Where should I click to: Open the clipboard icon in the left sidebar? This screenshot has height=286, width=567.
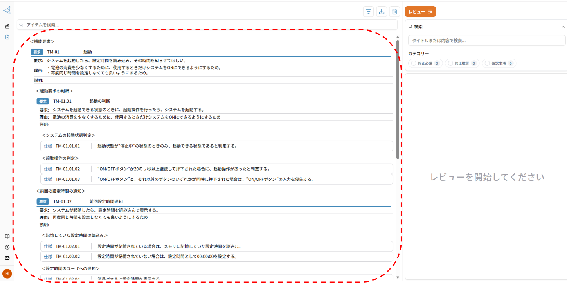(x=7, y=26)
